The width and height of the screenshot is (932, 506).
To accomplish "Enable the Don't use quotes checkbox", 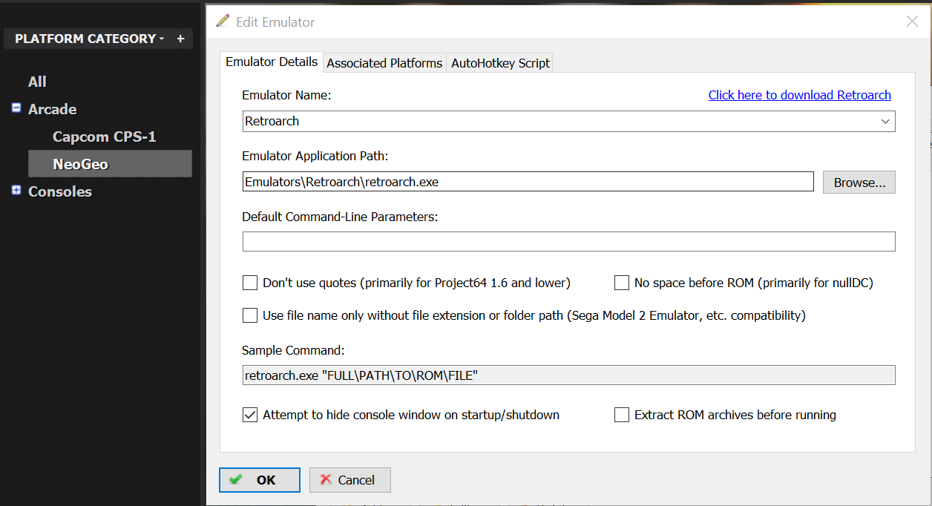I will tap(250, 283).
